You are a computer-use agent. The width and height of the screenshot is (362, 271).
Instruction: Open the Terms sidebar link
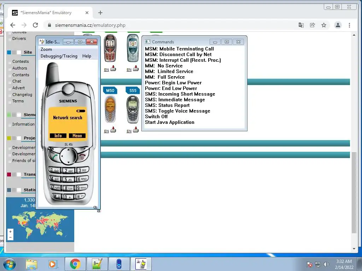click(x=18, y=101)
